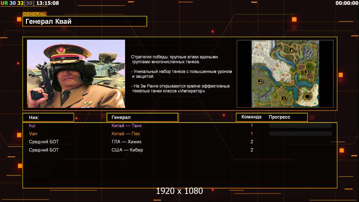Click the battlefield minimap preview
The width and height of the screenshot is (359, 202).
285,74
